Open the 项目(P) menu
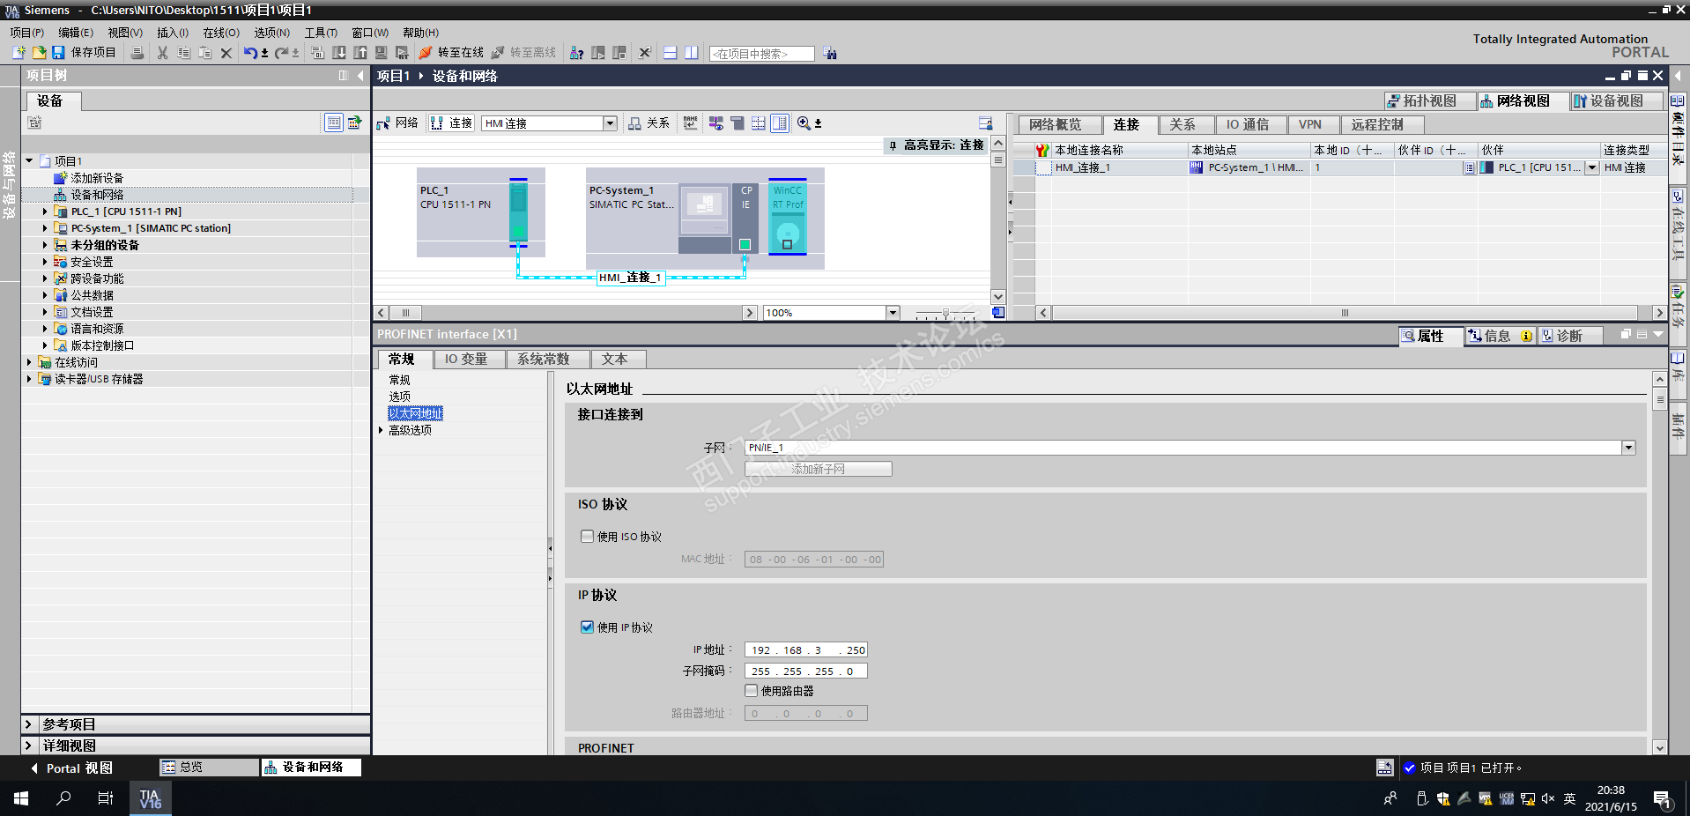1690x816 pixels. (27, 33)
